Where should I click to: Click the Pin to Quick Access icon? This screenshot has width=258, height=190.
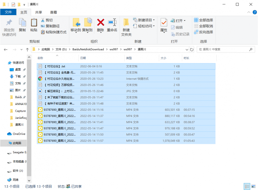click(9, 23)
